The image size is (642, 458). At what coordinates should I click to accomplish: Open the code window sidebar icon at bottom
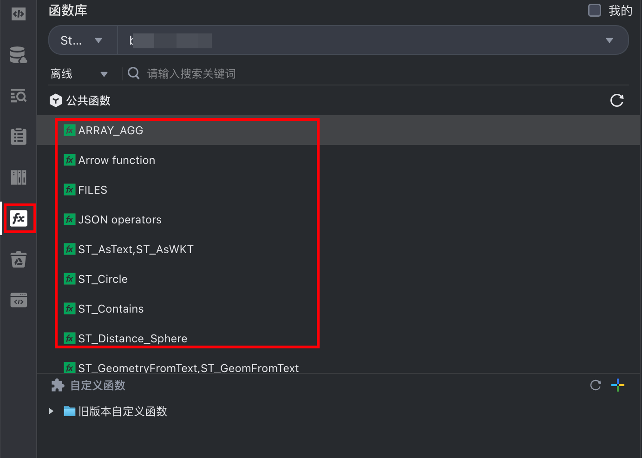[x=19, y=300]
